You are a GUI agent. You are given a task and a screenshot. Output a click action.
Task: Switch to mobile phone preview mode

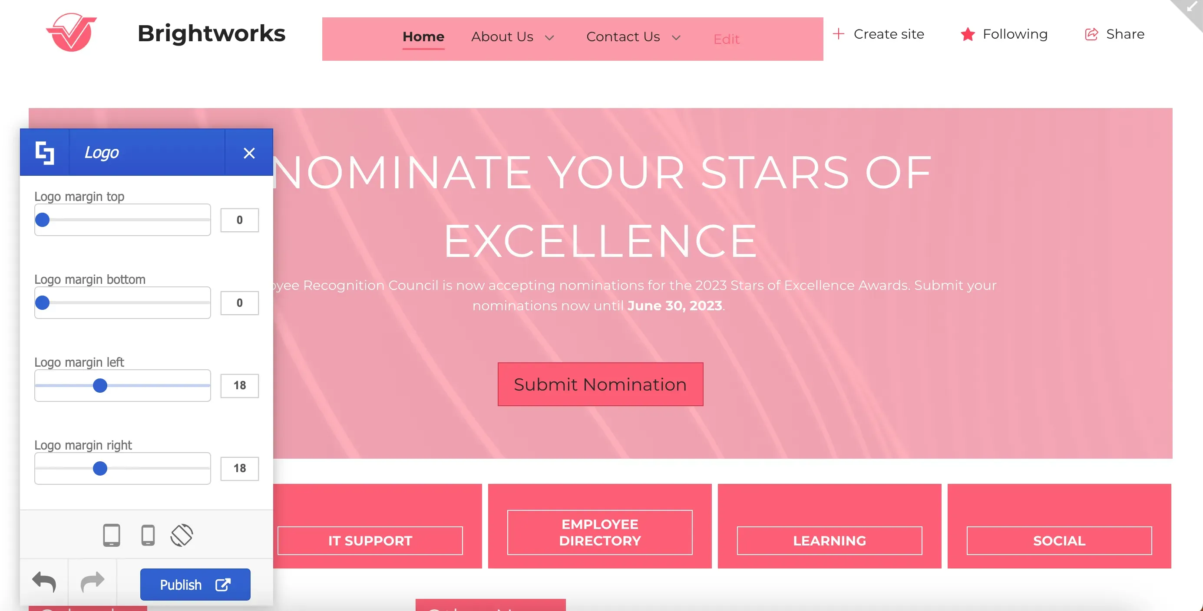pyautogui.click(x=148, y=535)
